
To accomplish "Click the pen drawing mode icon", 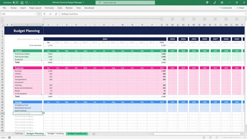I will (x=215, y=2).
